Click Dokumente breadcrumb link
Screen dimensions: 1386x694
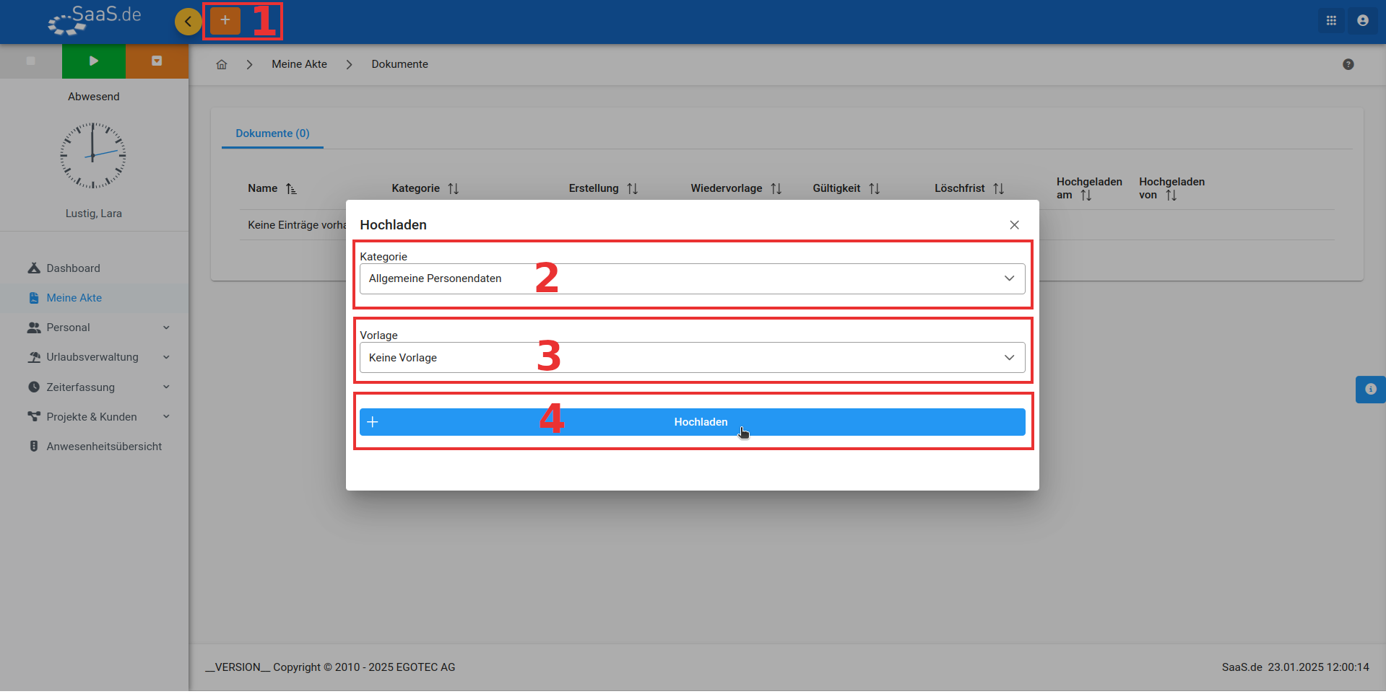click(x=399, y=64)
